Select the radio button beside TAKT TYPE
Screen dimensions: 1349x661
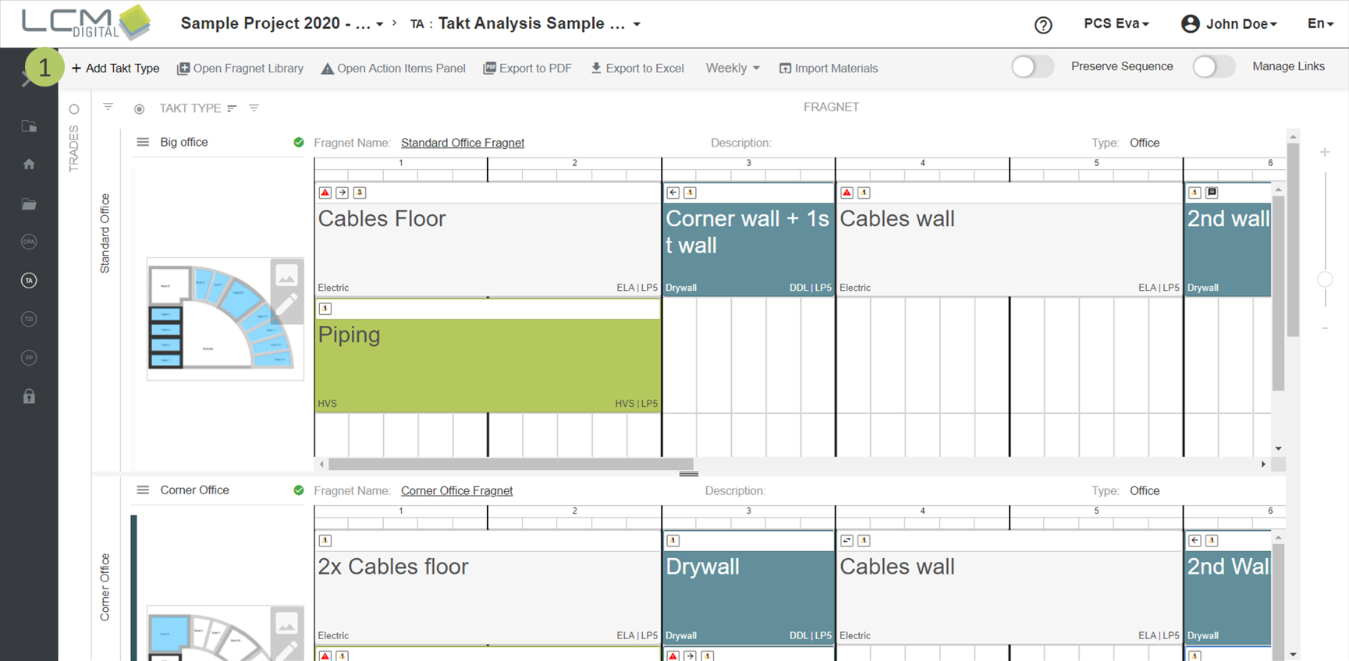pyautogui.click(x=139, y=109)
